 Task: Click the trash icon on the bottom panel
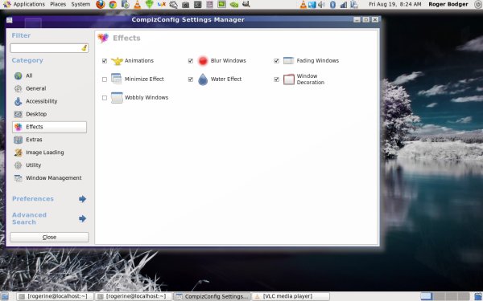478,296
